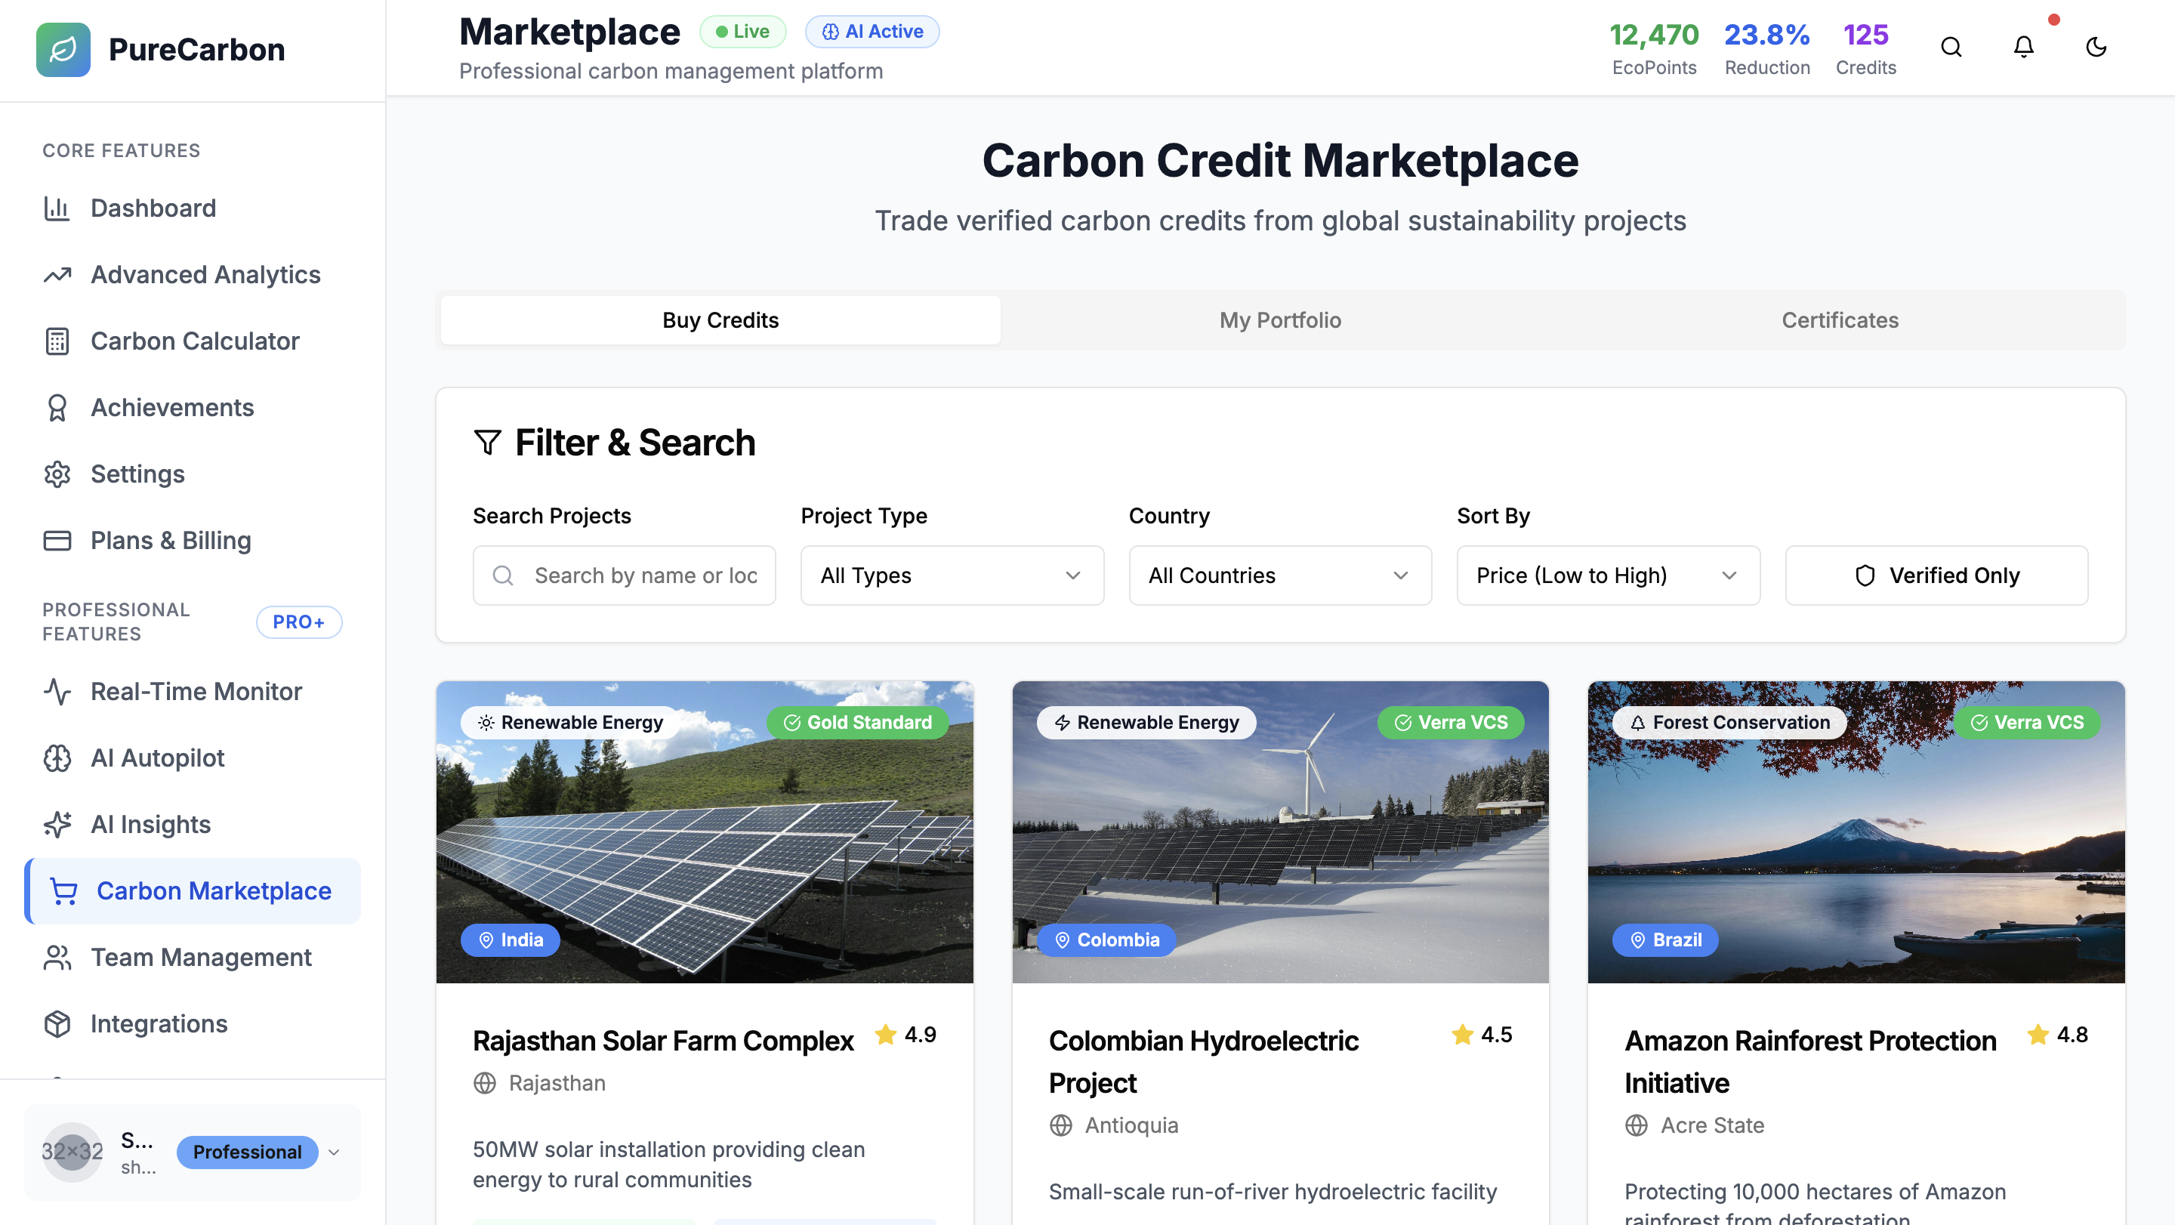This screenshot has width=2175, height=1225.
Task: Click the PRO+ badge button
Action: point(299,622)
